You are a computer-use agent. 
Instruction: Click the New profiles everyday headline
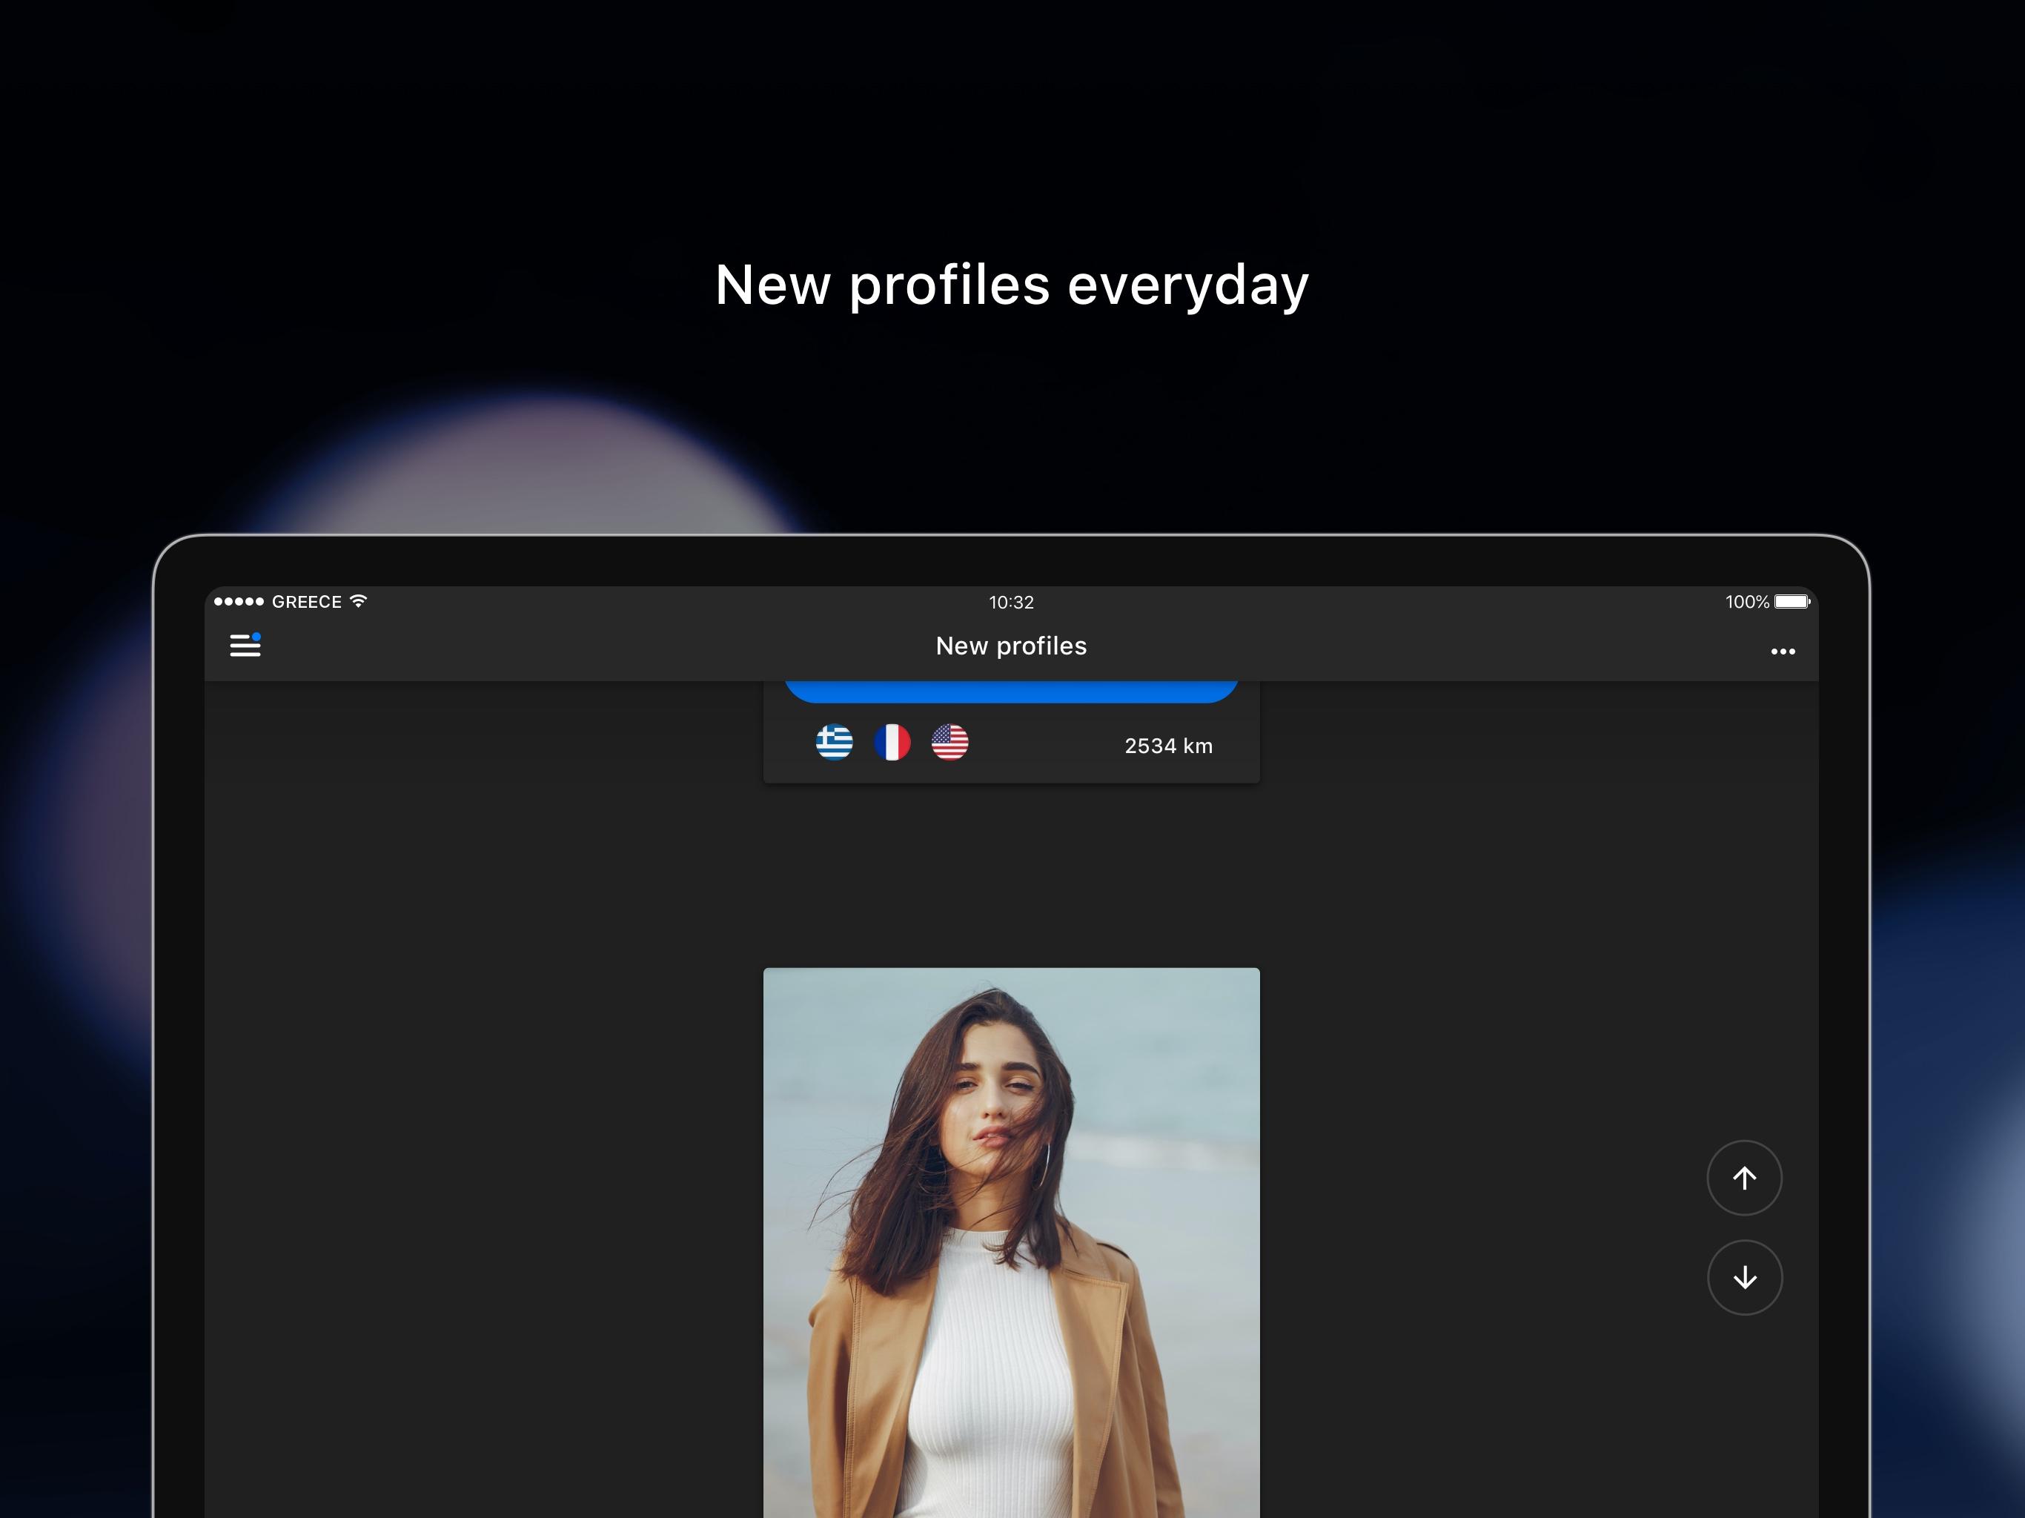[x=1012, y=285]
